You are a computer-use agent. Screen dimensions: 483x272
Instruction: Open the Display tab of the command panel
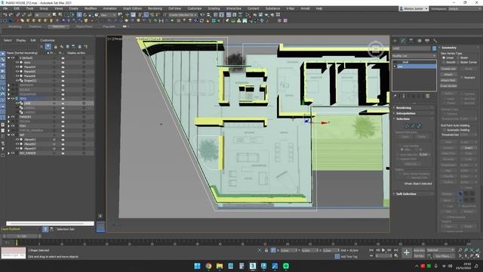click(x=427, y=40)
